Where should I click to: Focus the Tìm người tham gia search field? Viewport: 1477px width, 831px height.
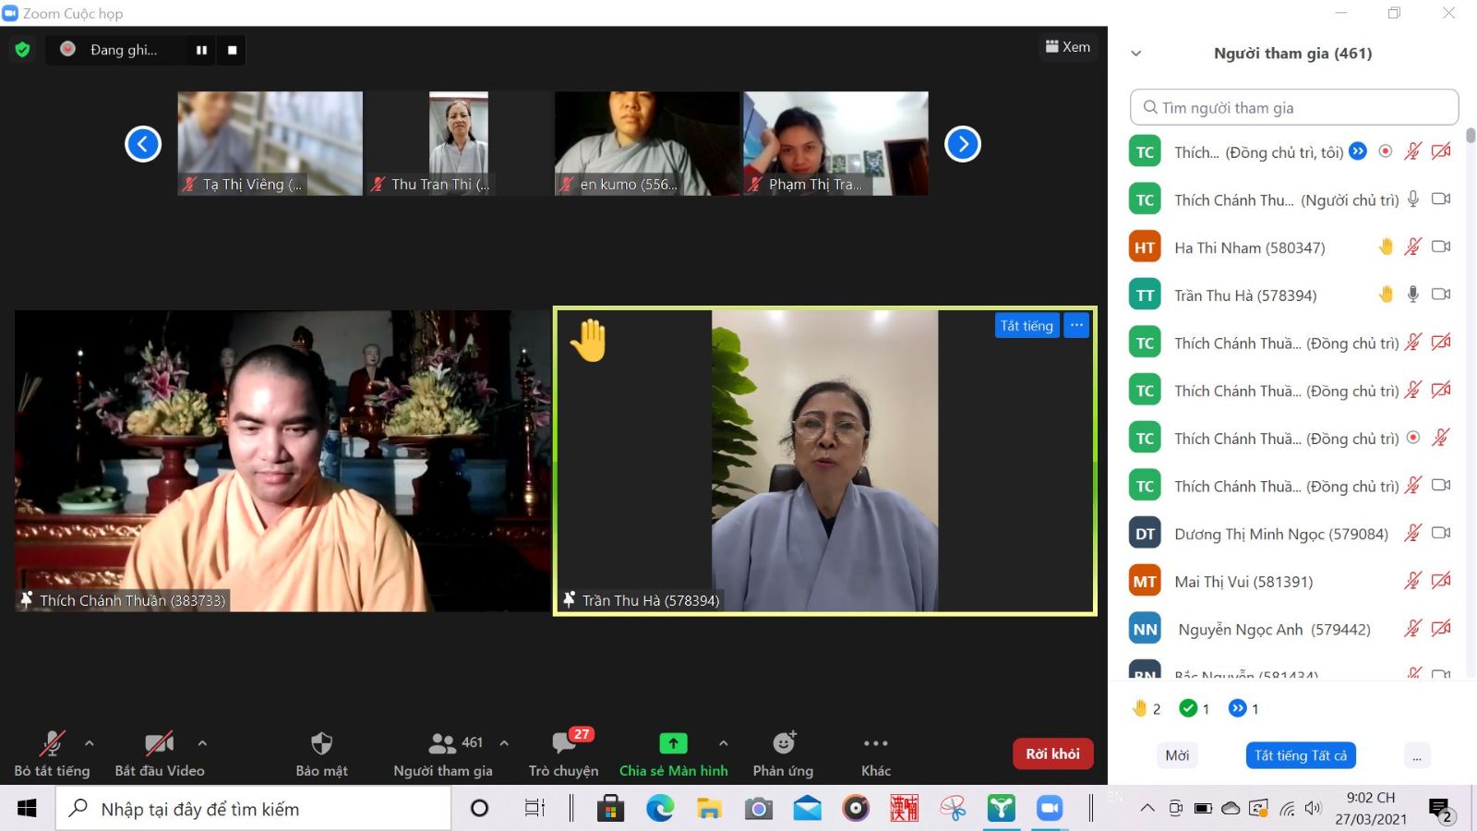point(1294,107)
